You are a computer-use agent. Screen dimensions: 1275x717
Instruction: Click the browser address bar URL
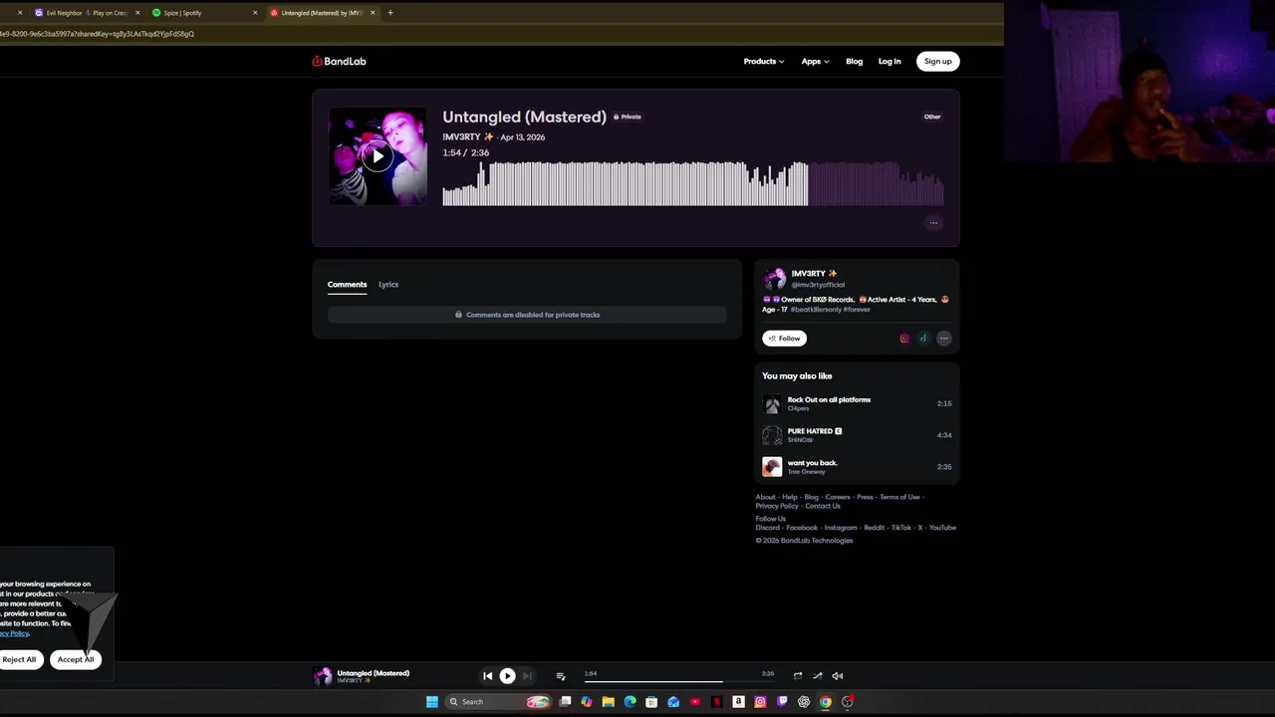100,34
